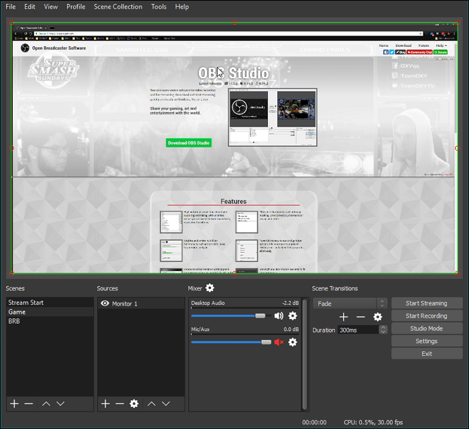
Task: Remove selected scene with minus icon
Action: coord(29,404)
